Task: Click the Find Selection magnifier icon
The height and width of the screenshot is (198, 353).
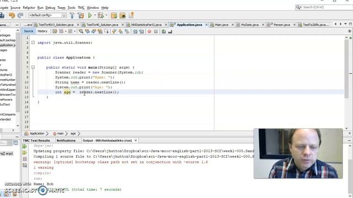Action: click(81, 31)
